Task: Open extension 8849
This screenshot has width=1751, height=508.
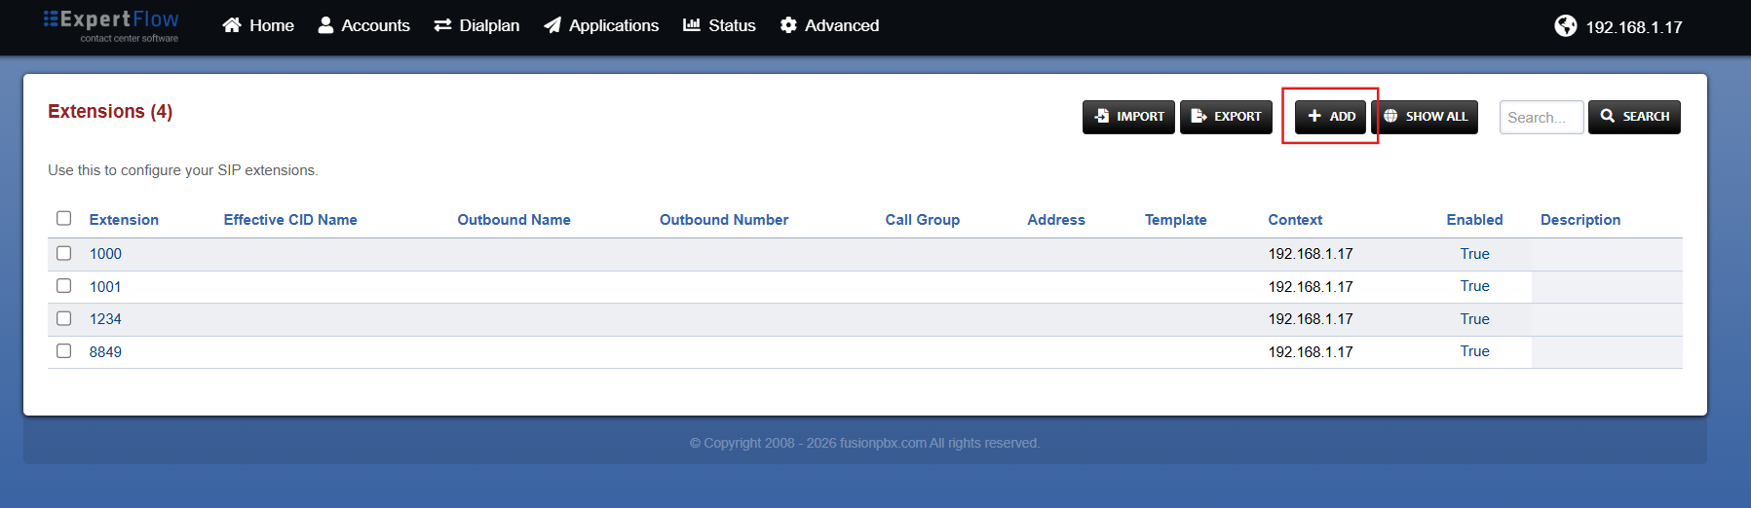Action: [105, 351]
